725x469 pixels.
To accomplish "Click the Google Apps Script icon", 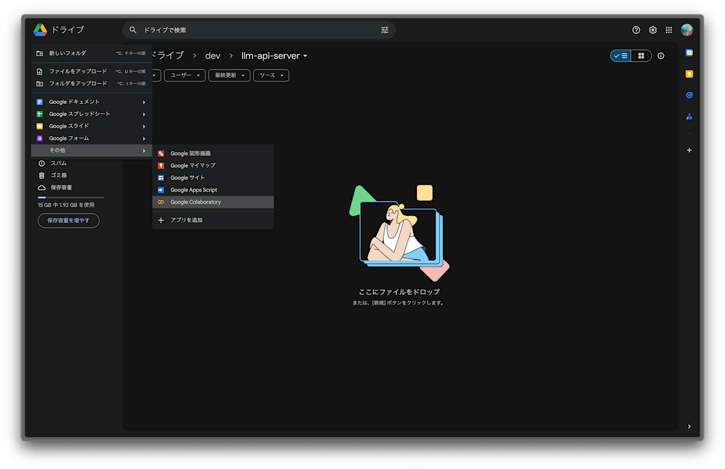I will click(x=161, y=190).
